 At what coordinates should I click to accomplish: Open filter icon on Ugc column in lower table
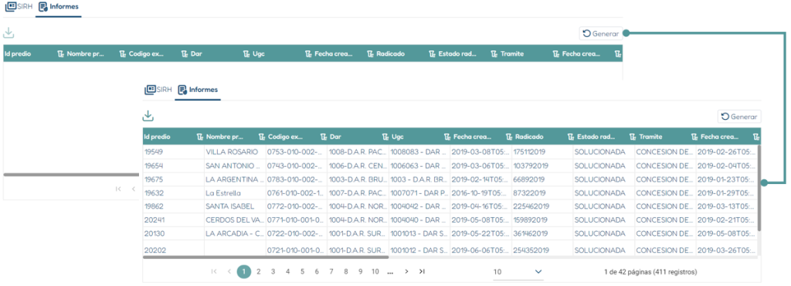pos(447,137)
